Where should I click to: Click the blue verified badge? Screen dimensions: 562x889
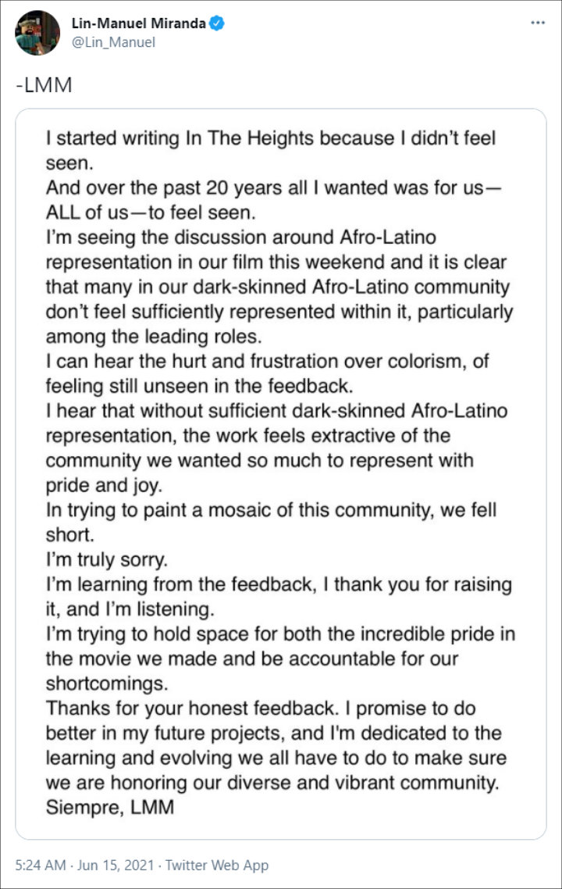(x=217, y=23)
